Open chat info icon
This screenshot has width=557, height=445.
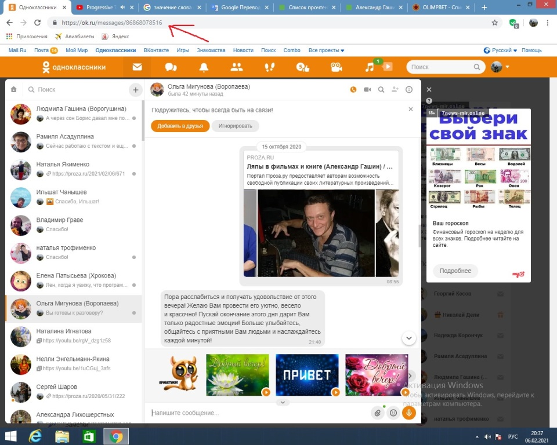(409, 90)
